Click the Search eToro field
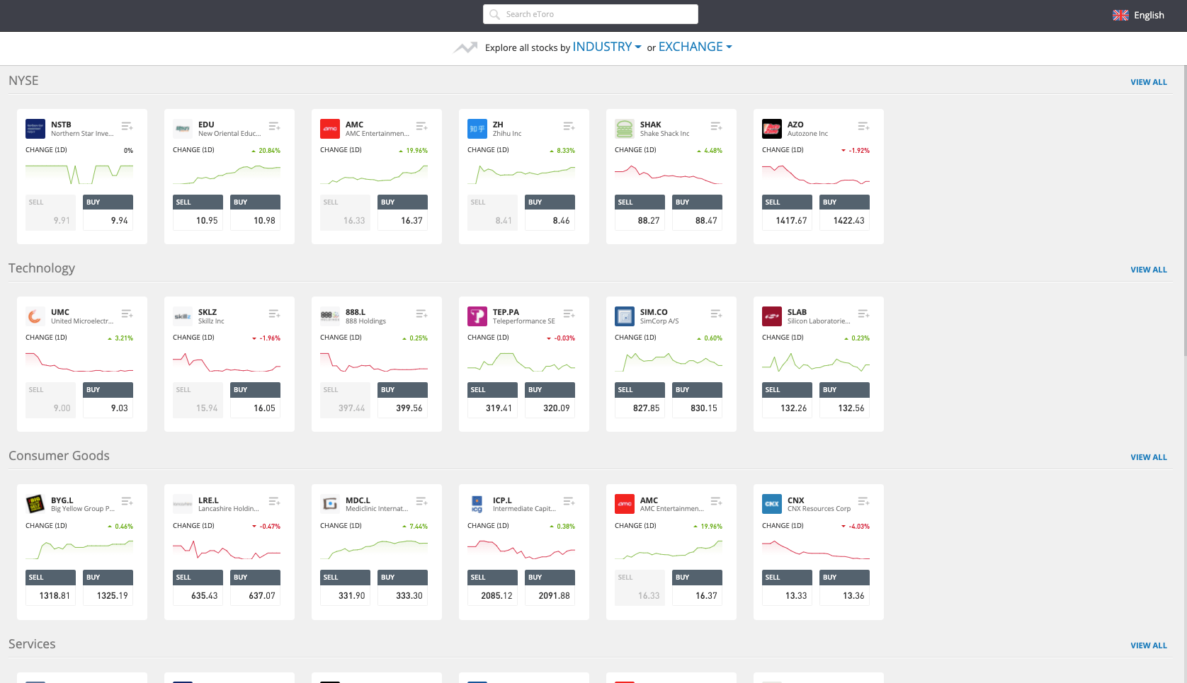Viewport: 1187px width, 683px height. [591, 14]
